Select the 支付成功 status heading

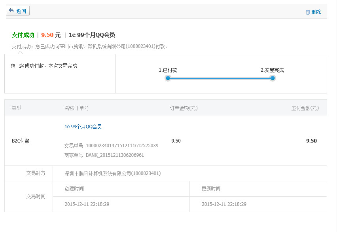point(23,35)
